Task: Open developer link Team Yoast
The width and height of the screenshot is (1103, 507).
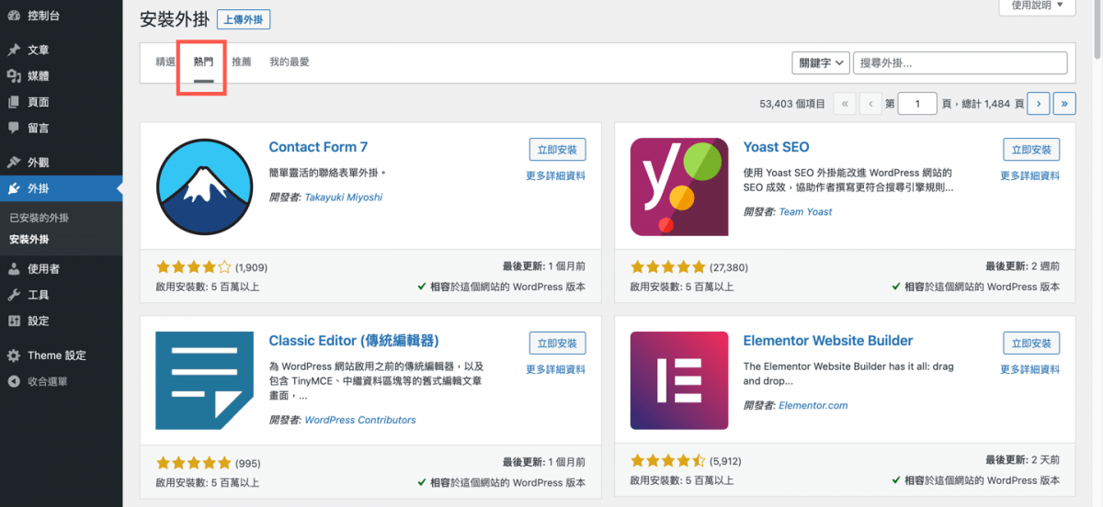Action: point(805,212)
